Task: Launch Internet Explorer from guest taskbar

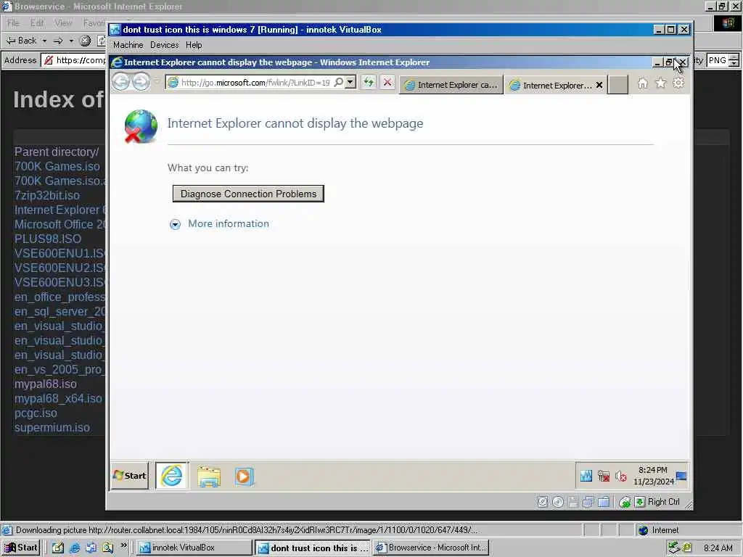Action: [171, 476]
